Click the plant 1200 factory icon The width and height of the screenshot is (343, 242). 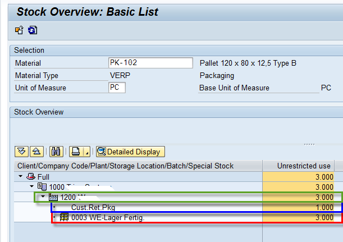pyautogui.click(x=54, y=197)
